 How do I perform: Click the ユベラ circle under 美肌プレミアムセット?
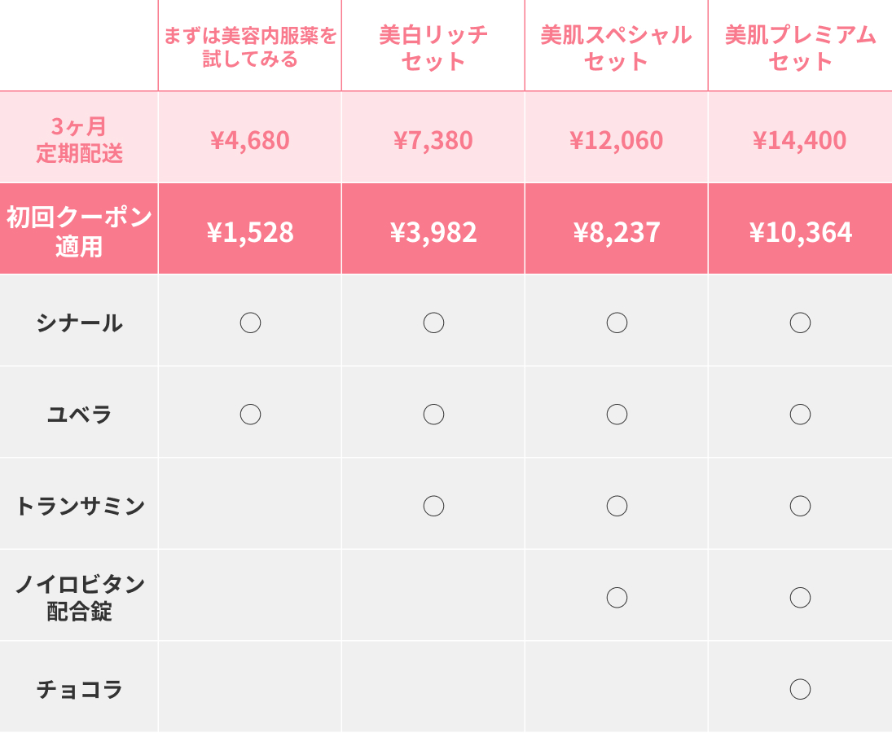800,414
